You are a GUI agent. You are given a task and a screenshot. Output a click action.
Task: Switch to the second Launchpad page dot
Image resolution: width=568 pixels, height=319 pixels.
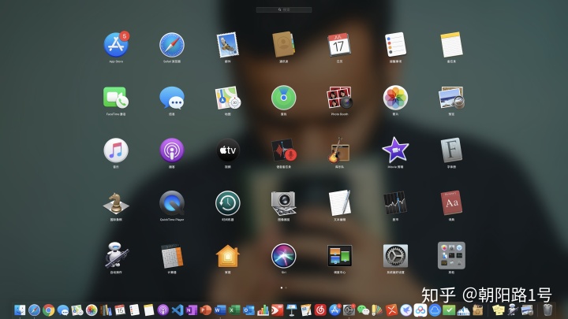286,287
